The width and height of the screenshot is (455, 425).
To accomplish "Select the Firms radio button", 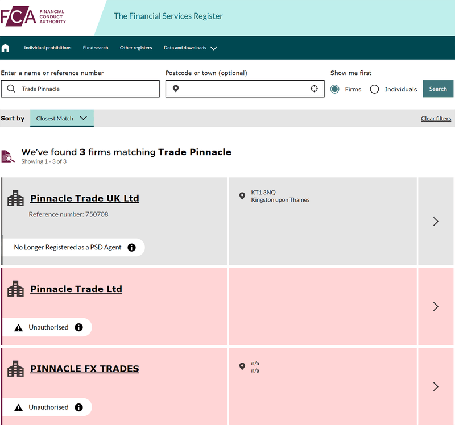I will [x=335, y=89].
